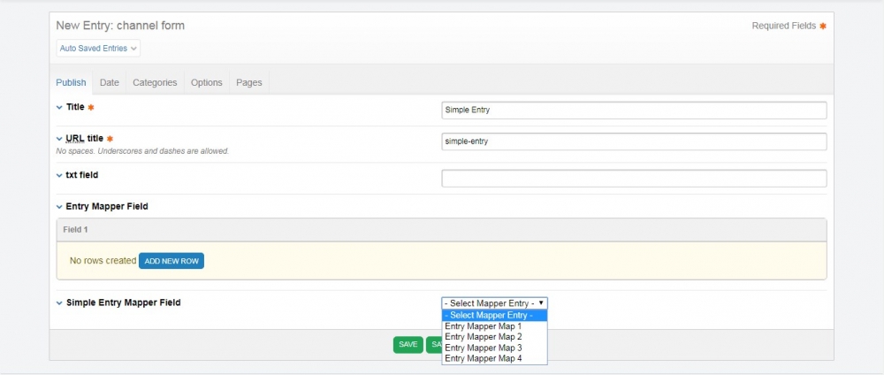Image resolution: width=884 pixels, height=375 pixels.
Task: Select Entry Mapper Map 3 from list
Action: pyautogui.click(x=484, y=348)
